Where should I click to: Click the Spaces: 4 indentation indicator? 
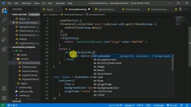[x=129, y=105]
